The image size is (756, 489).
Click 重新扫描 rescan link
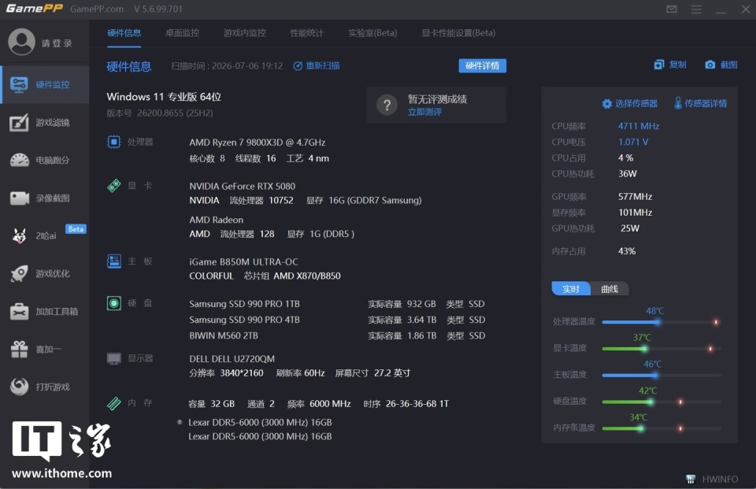(x=317, y=65)
